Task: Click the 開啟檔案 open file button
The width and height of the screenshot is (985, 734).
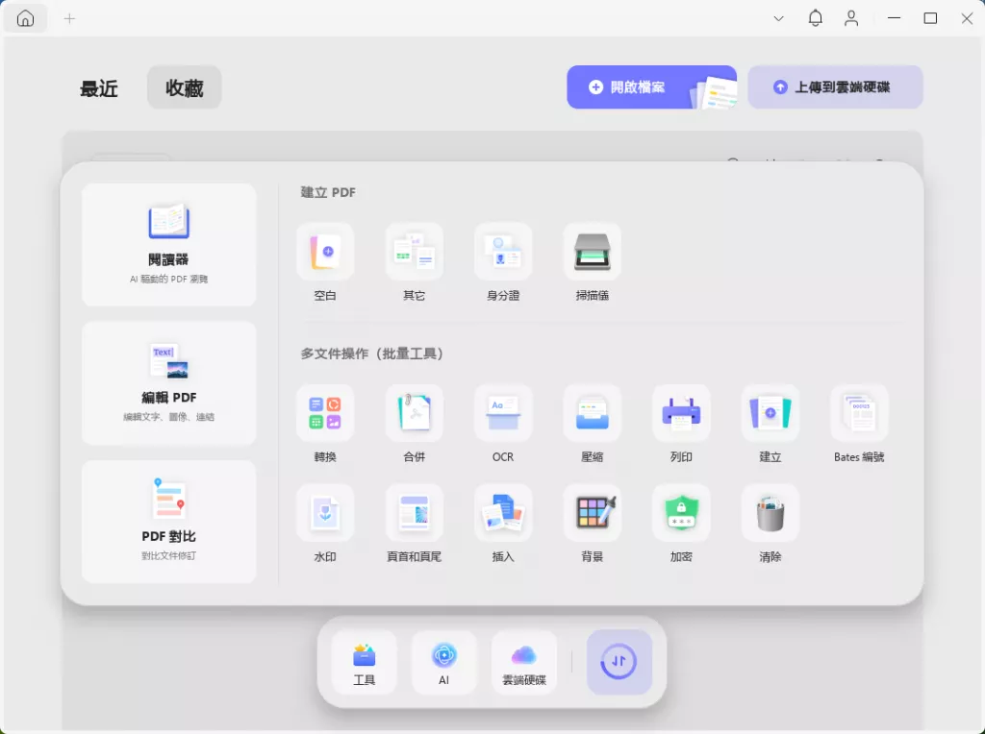Action: (651, 87)
